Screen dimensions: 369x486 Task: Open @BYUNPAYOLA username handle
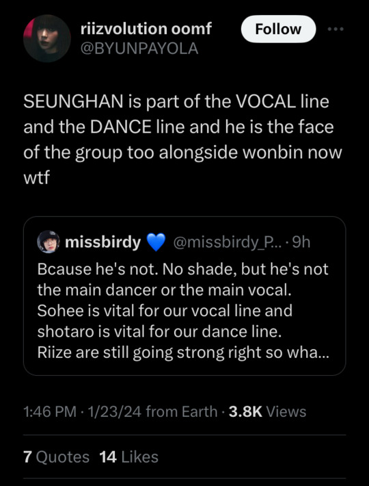pyautogui.click(x=139, y=49)
